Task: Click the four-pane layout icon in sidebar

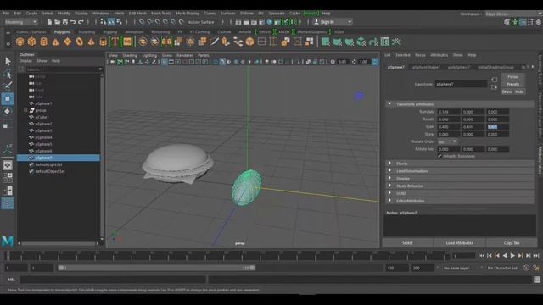Action: click(x=8, y=177)
